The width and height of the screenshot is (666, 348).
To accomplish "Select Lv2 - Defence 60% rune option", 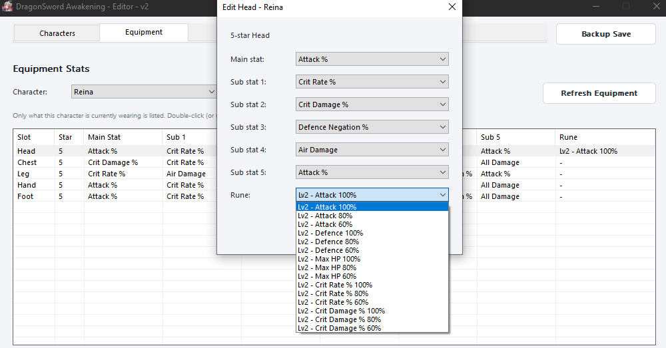I will [372, 250].
